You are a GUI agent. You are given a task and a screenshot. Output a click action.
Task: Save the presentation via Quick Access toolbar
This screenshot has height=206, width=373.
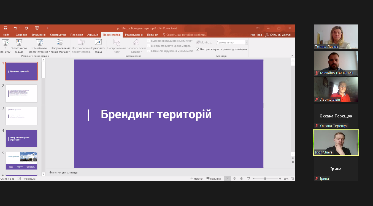pyautogui.click(x=5, y=28)
